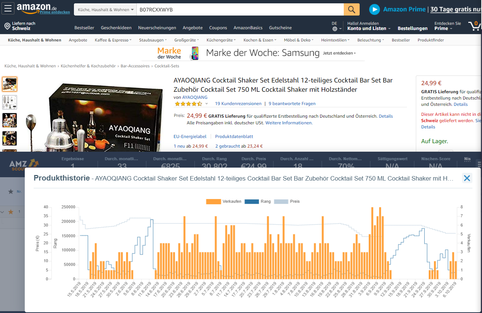Open the 19 Kundenrezensionen link
Screen dimensions: 482x313
click(x=238, y=104)
